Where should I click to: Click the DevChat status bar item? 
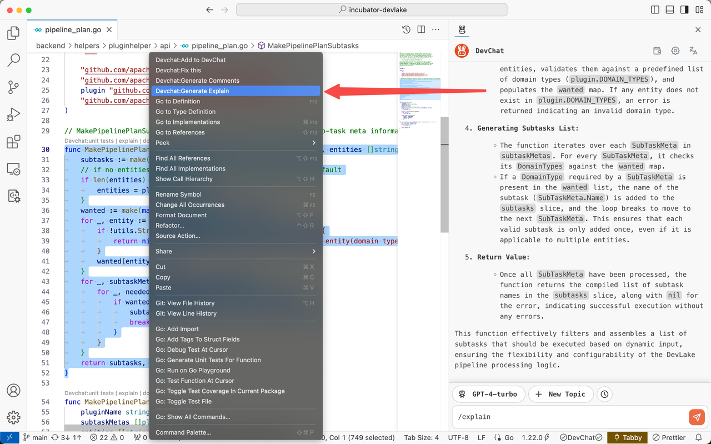(x=581, y=438)
